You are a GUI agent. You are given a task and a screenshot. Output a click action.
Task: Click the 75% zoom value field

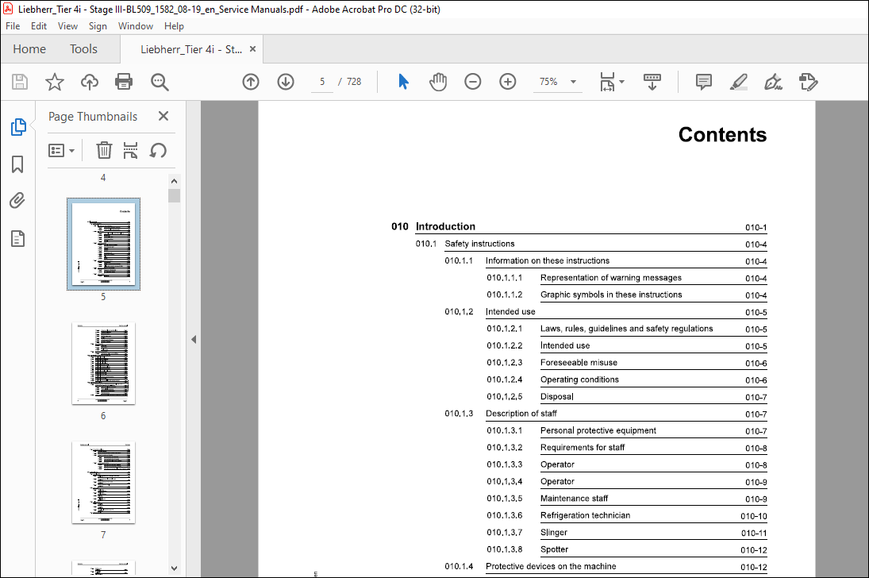[548, 82]
